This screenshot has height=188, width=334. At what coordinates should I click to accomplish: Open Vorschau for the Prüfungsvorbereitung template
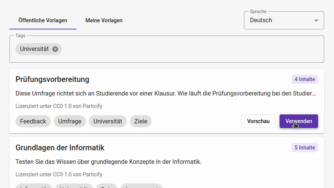[x=258, y=121]
